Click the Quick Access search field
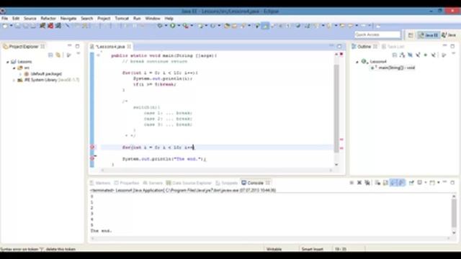The height and width of the screenshot is (259, 461). (377, 35)
